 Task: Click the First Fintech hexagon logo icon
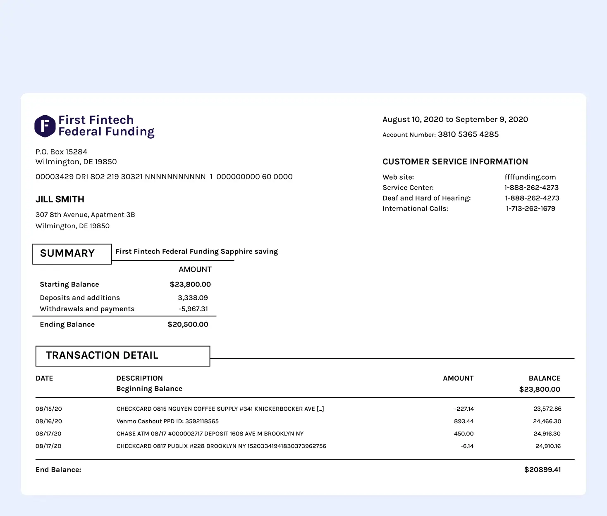coord(45,126)
